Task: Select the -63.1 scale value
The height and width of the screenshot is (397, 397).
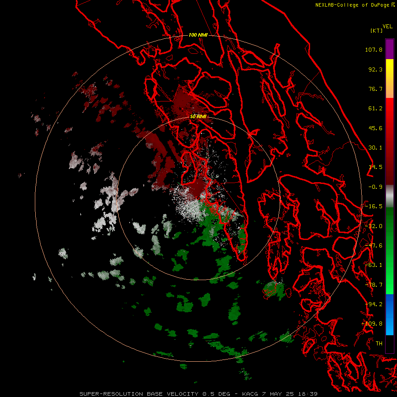Action: point(374,265)
